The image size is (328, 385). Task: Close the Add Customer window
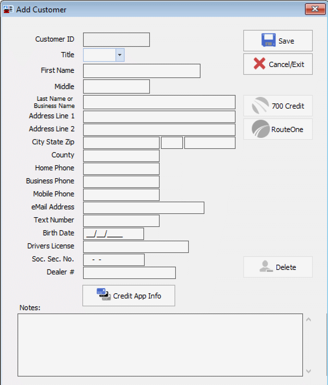click(315, 9)
